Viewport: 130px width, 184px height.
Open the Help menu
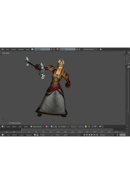(x=28, y=49)
